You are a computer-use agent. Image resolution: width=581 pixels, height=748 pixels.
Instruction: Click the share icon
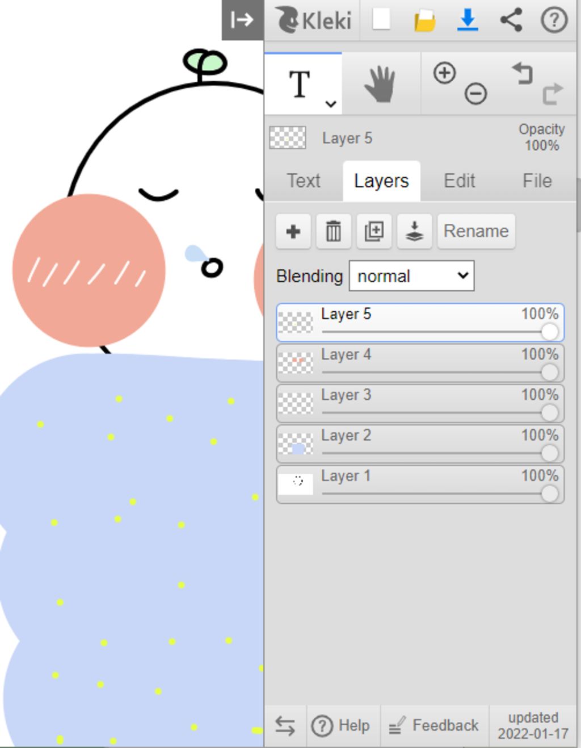click(511, 20)
